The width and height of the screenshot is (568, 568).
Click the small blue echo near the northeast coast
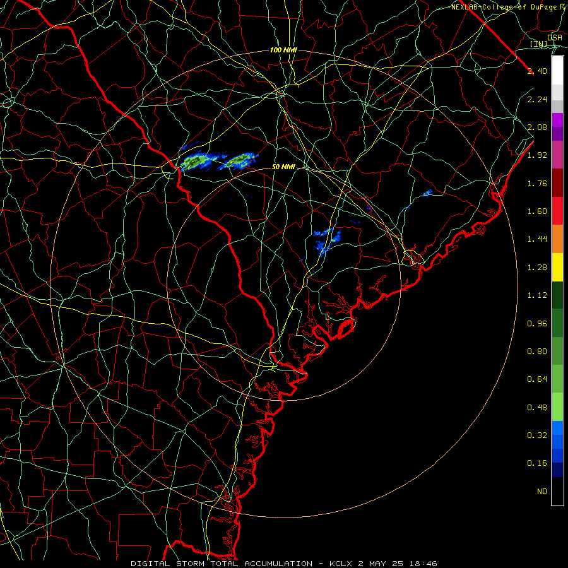[x=428, y=192]
